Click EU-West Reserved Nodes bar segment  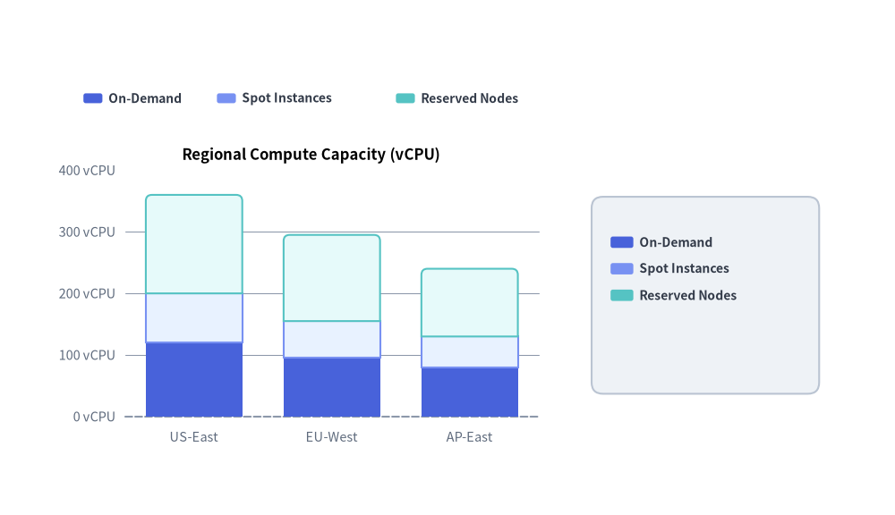click(x=332, y=278)
